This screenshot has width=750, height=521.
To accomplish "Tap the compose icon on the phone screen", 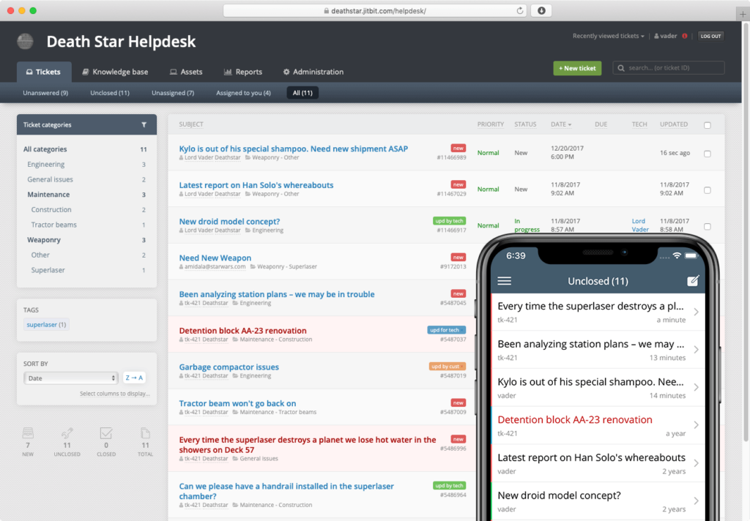I will pyautogui.click(x=693, y=281).
